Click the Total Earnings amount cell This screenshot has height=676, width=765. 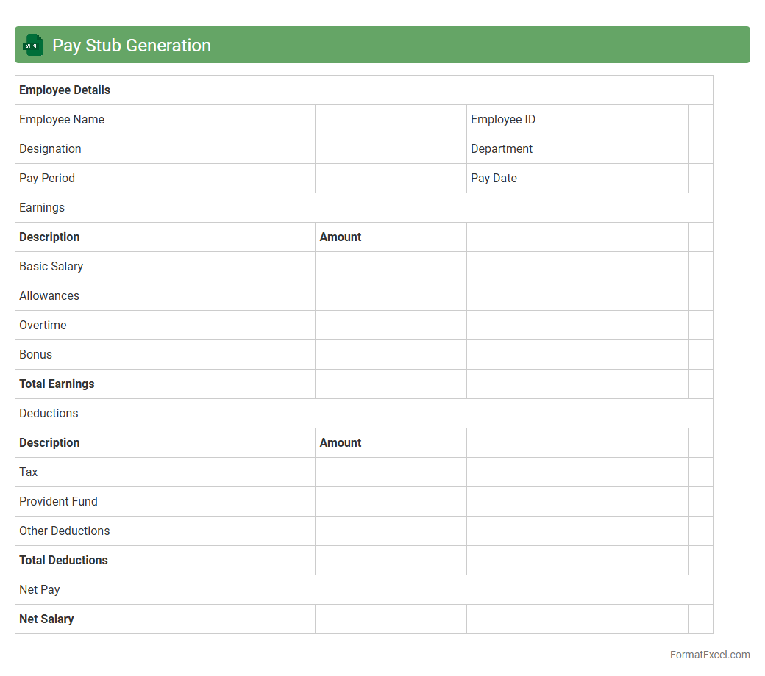391,384
